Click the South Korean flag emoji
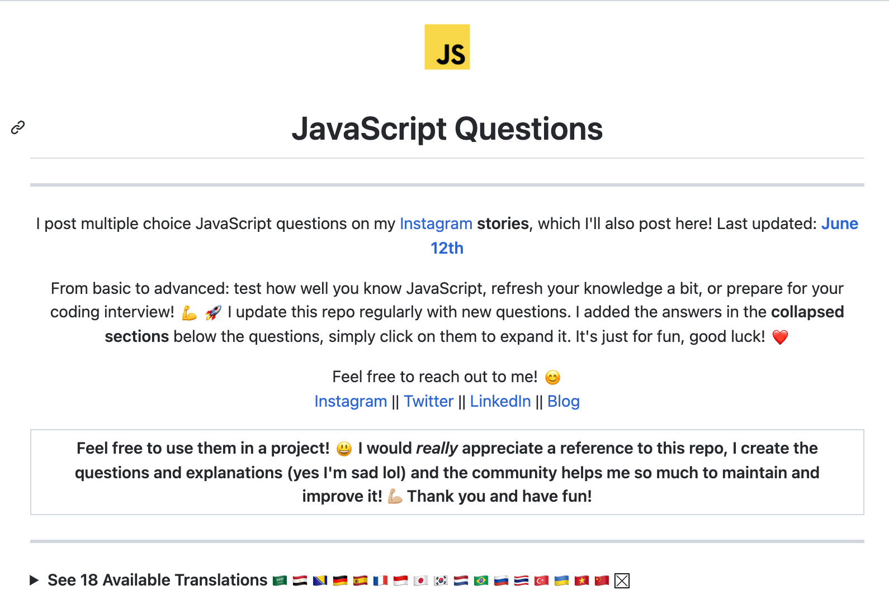889x609 pixels. click(441, 581)
